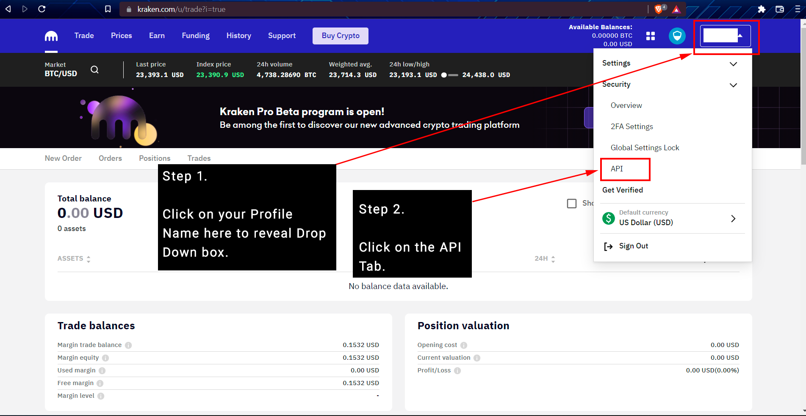Click info icon beside Margin equity

(x=105, y=358)
